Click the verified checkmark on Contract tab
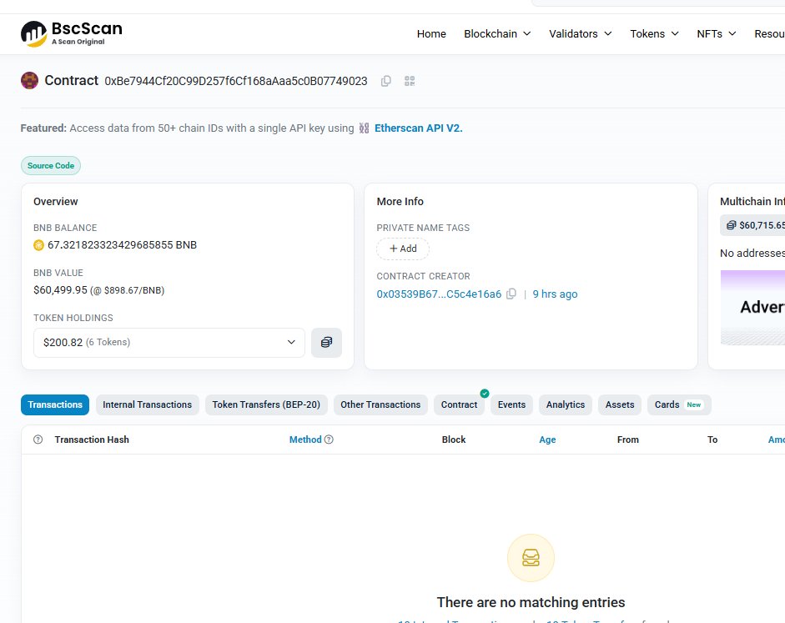785x623 pixels. 484,394
